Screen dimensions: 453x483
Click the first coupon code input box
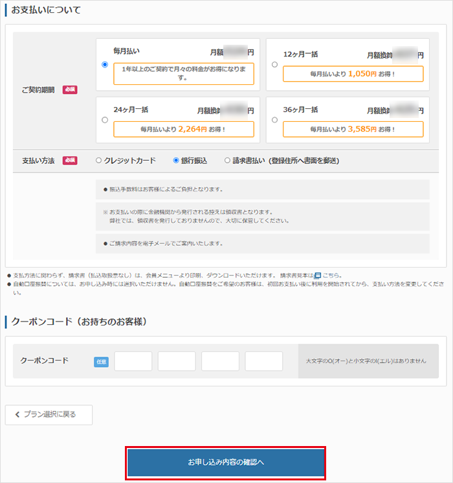[x=133, y=361]
